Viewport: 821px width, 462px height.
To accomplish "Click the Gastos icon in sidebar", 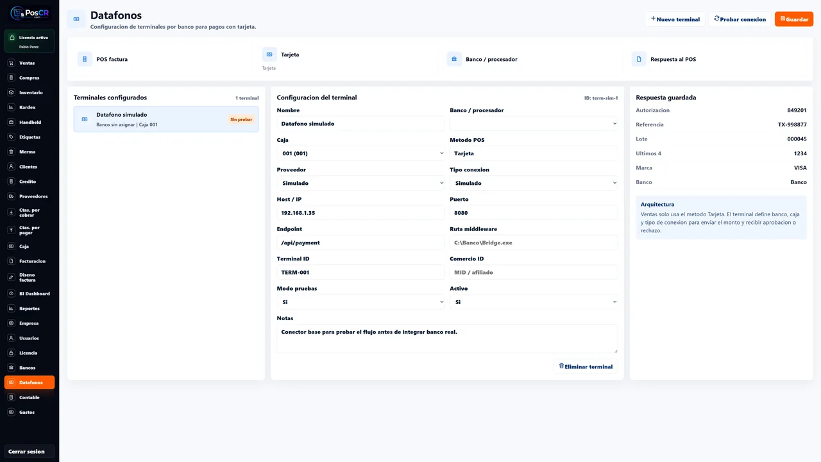I will point(11,412).
